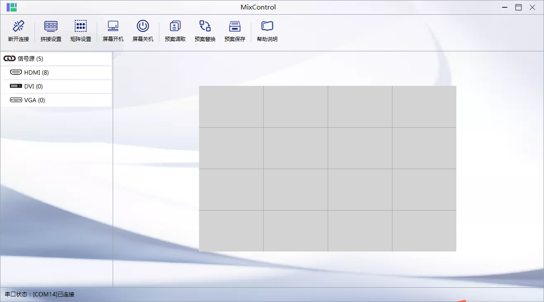The image size is (544, 302).
Task: Click the MixControl app logo in title bar
Action: point(12,7)
